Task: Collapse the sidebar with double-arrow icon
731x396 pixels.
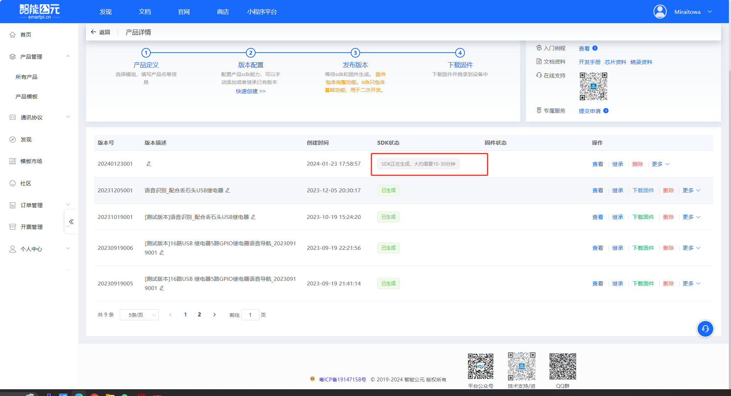Action: point(71,221)
